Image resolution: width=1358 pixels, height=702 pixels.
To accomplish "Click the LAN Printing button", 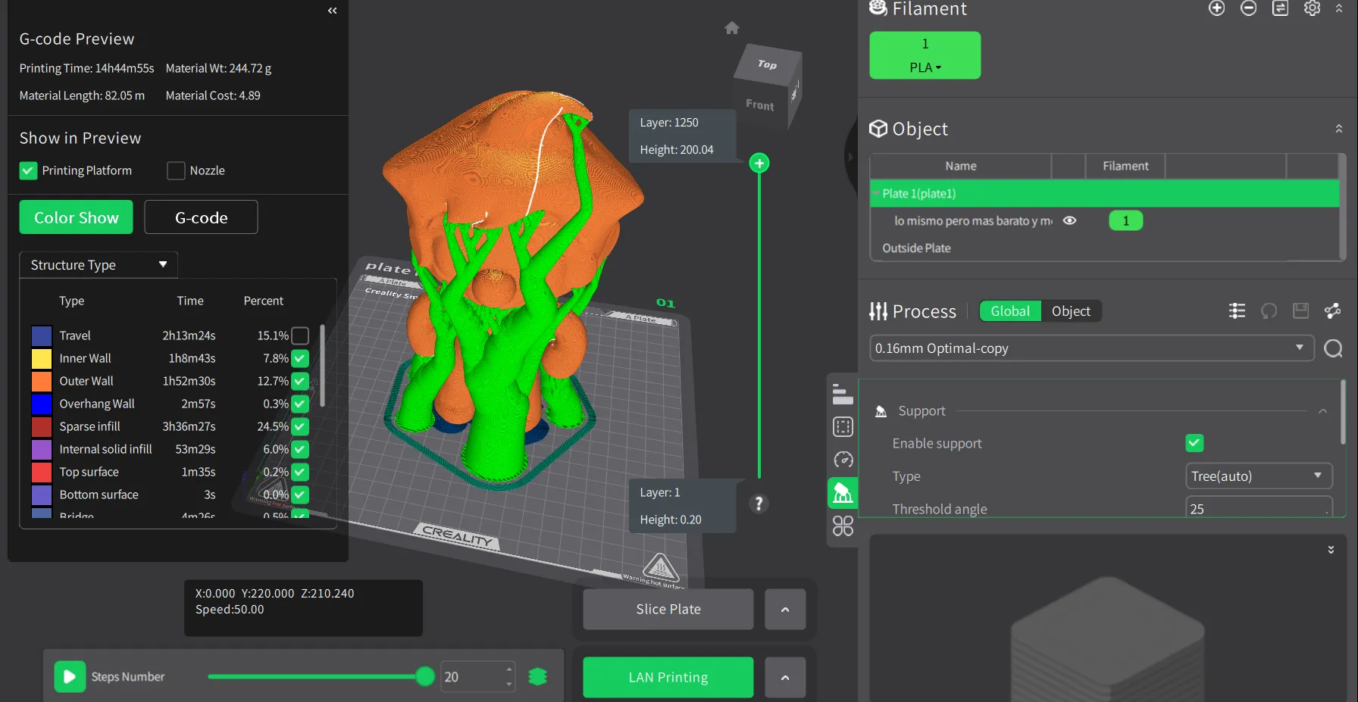I will click(x=668, y=678).
